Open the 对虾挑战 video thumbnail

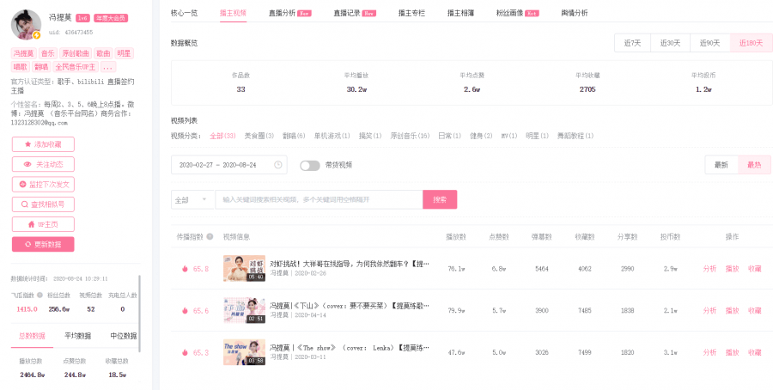[244, 268]
